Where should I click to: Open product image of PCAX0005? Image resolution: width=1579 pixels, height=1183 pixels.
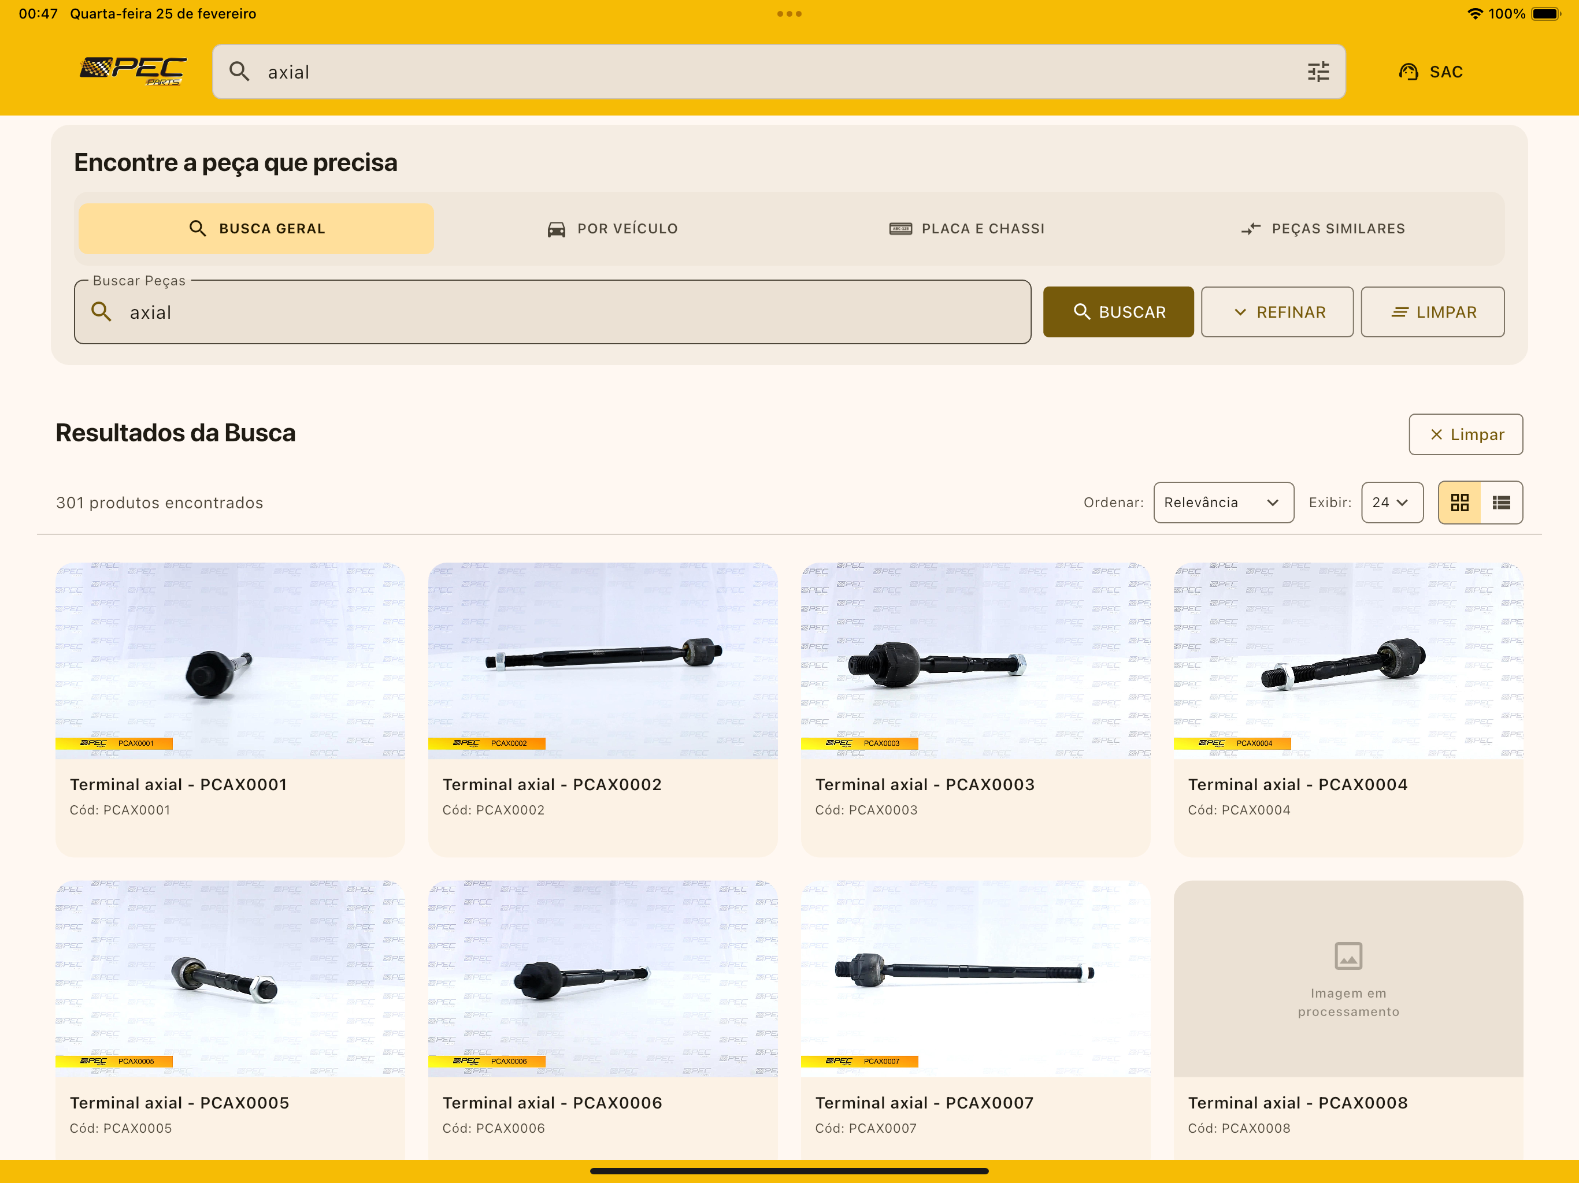tap(231, 978)
